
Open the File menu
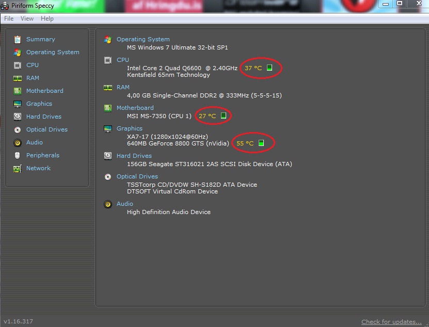9,19
